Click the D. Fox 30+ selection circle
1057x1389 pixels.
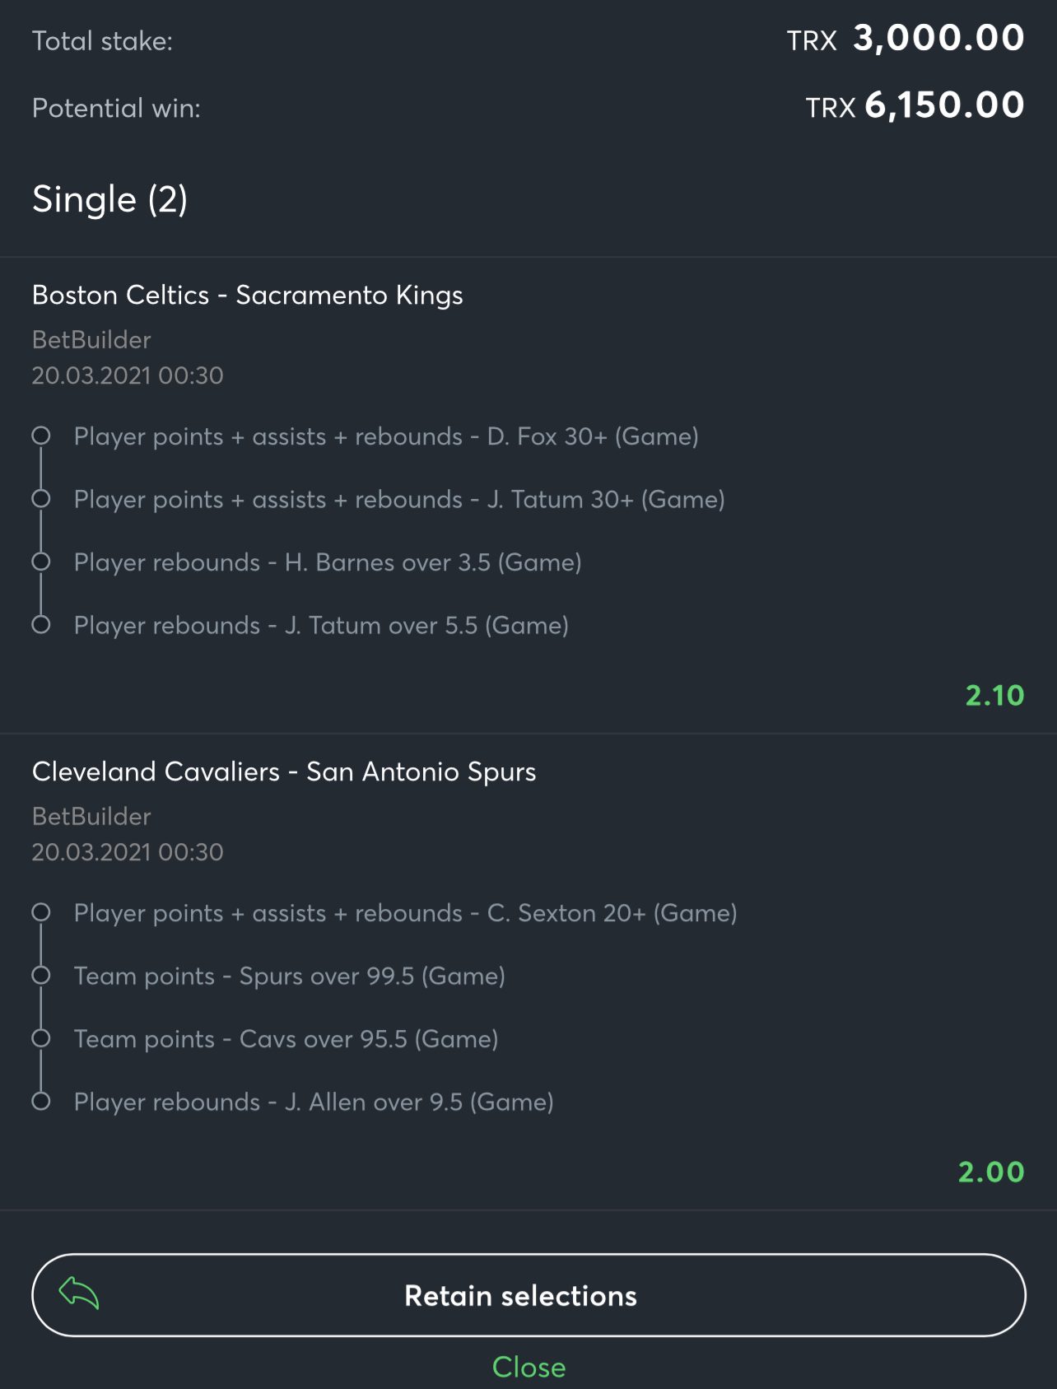[x=41, y=436]
